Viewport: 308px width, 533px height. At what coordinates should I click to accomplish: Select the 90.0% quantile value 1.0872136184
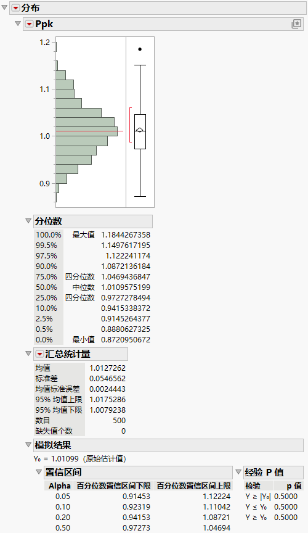126,266
